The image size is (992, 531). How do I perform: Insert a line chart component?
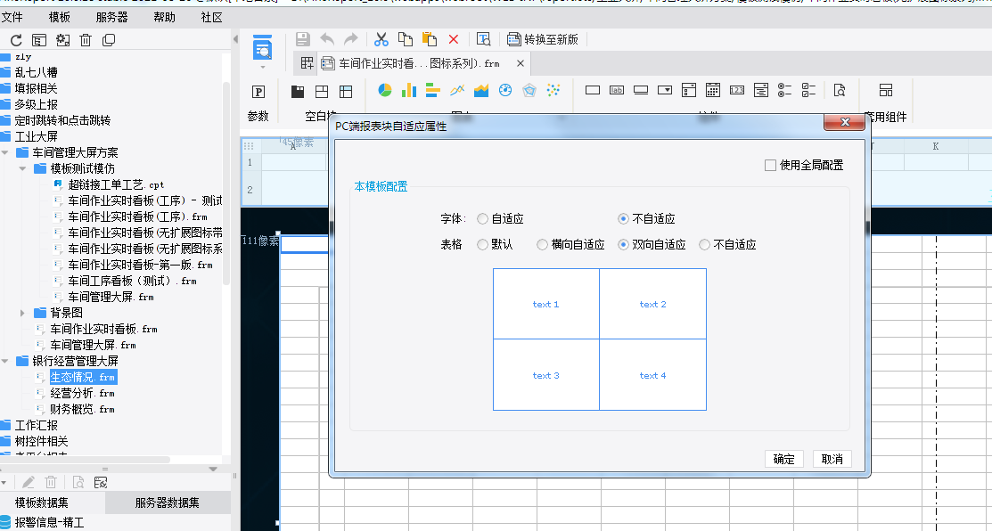(457, 90)
